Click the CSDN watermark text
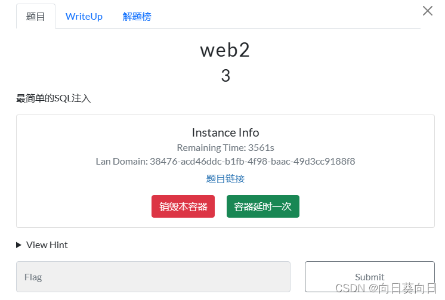 (386, 288)
